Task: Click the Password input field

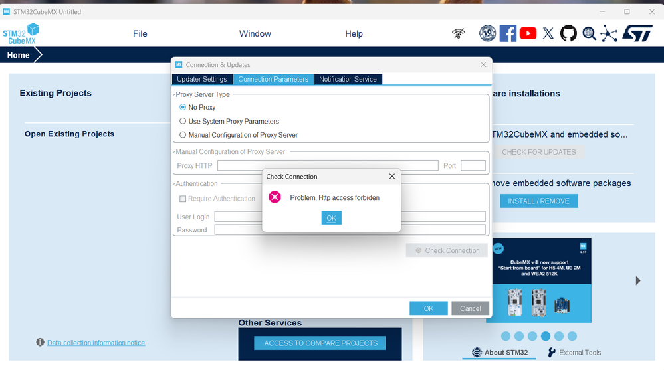Action: tap(350, 230)
